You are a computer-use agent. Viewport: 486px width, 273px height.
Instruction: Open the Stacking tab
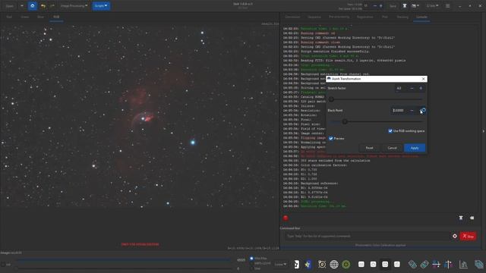click(402, 17)
